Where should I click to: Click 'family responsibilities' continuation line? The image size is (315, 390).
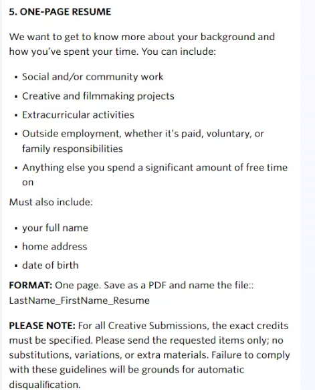(72, 149)
